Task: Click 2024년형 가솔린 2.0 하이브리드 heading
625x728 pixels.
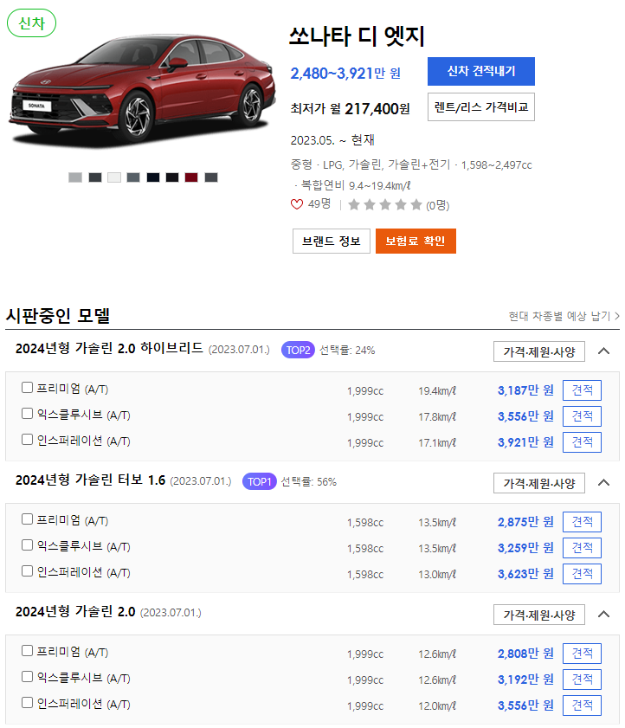Action: [x=109, y=348]
